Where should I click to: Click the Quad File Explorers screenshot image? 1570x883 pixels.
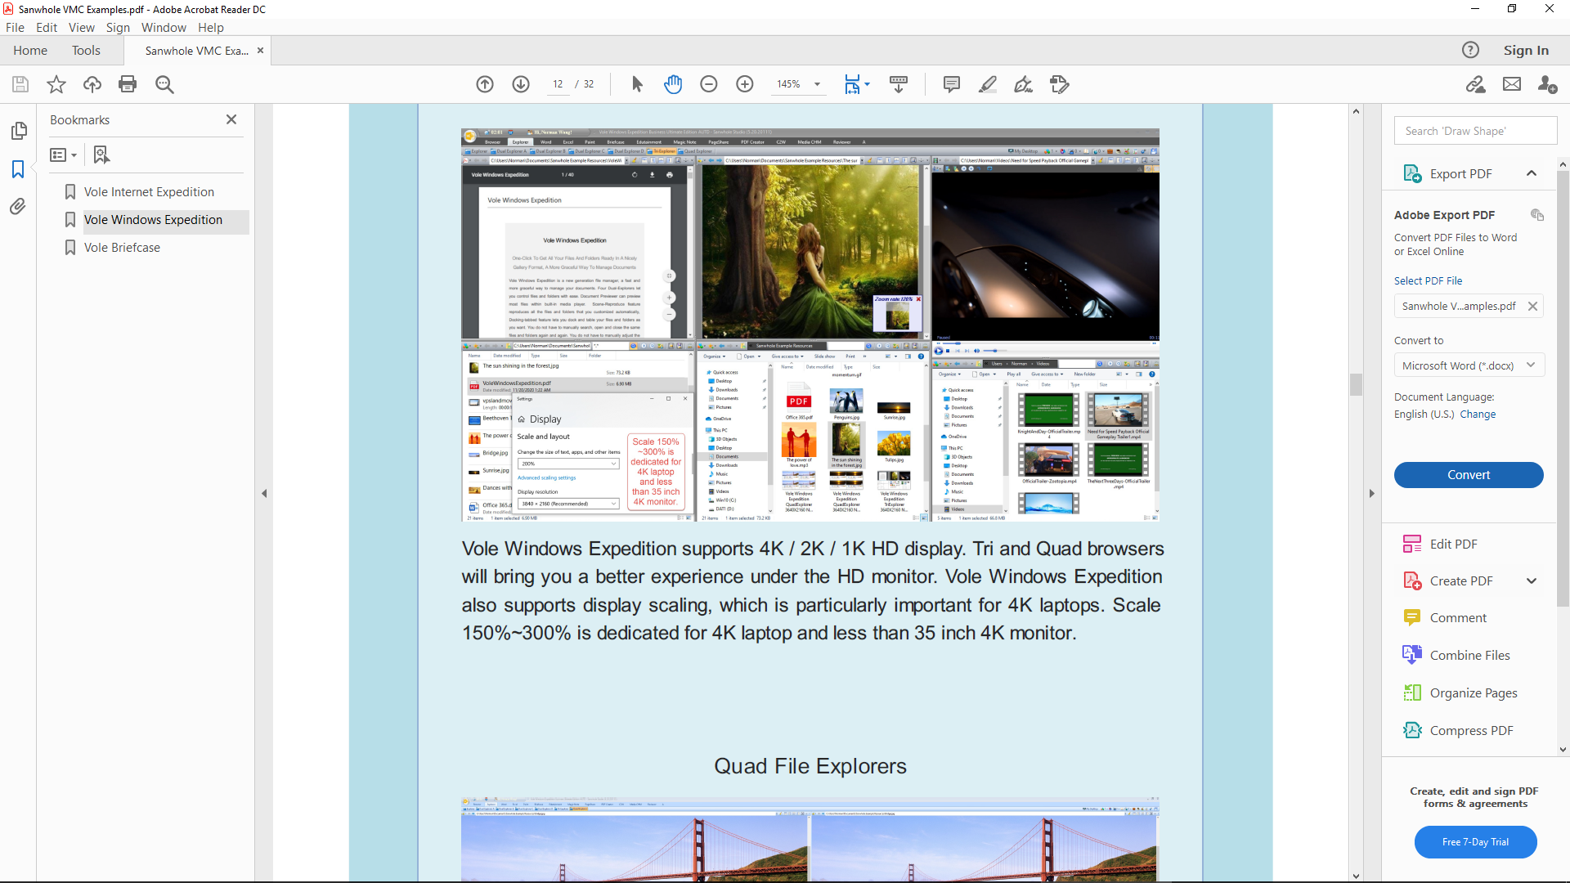coord(810,839)
